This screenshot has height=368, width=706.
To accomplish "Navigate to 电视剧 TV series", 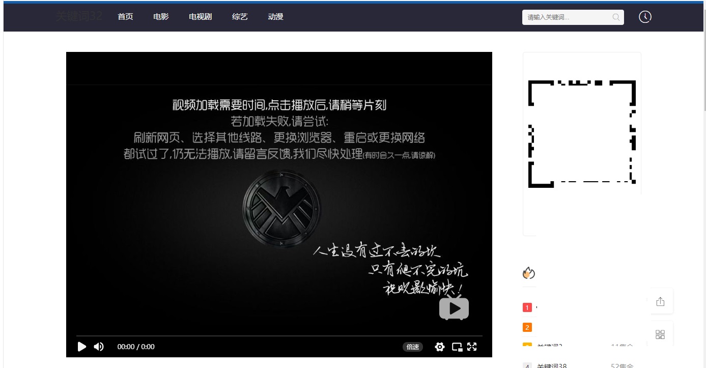I will pyautogui.click(x=200, y=17).
